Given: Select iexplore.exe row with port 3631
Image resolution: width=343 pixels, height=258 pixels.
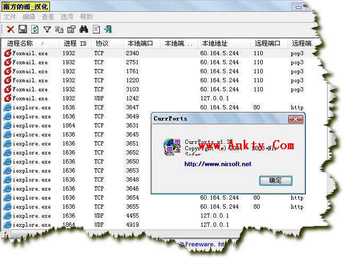Looking at the screenshot, I should click(76, 125).
